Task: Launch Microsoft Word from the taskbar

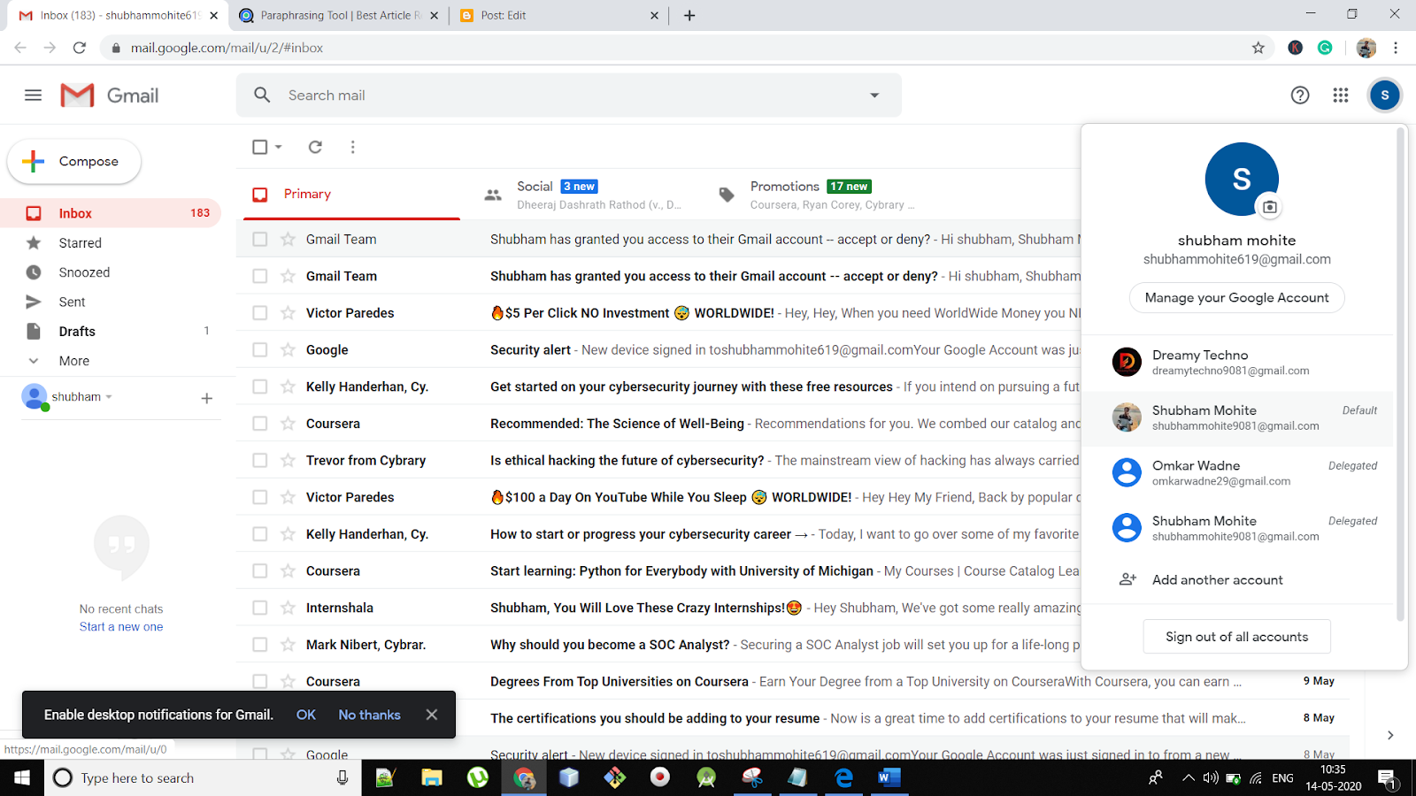Action: 889,777
